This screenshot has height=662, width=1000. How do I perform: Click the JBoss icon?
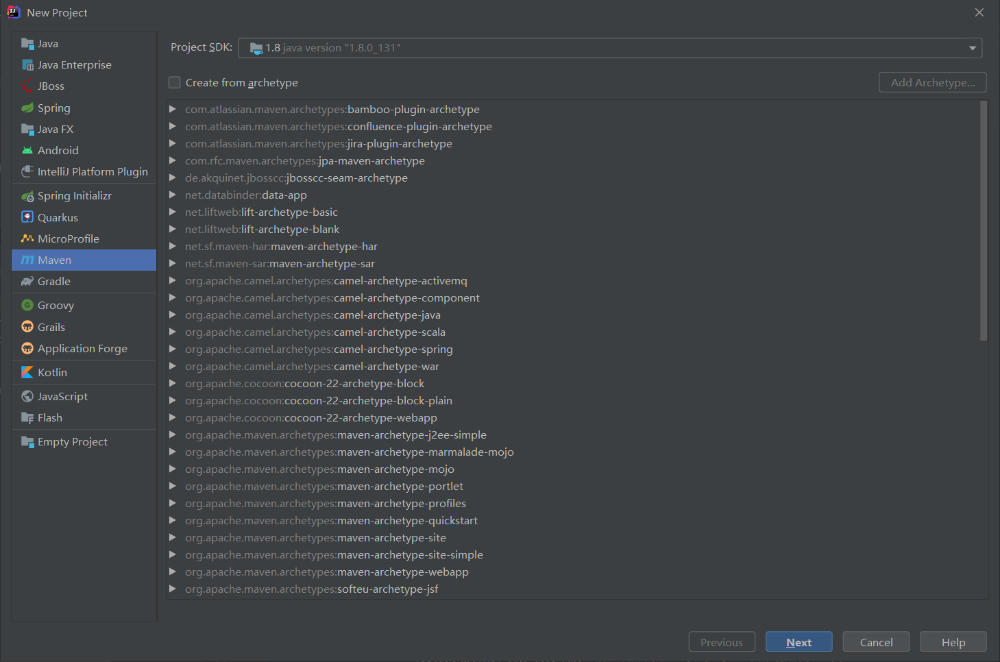27,86
